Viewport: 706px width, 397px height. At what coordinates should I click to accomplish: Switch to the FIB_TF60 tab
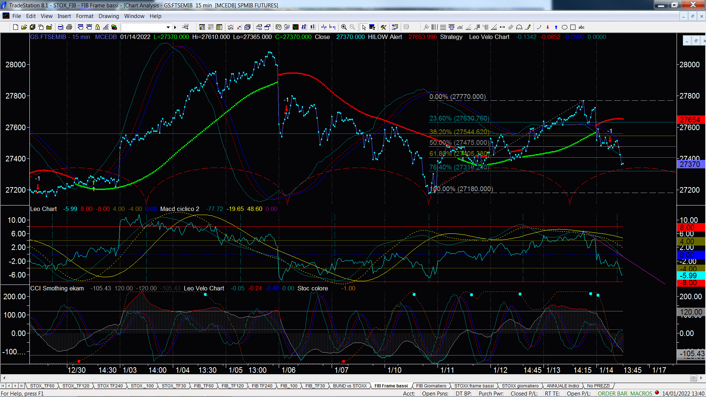point(204,386)
